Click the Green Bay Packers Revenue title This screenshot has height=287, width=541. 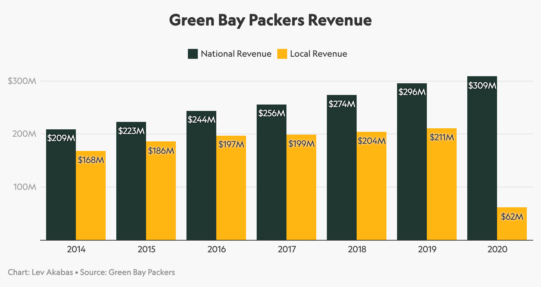click(x=270, y=20)
